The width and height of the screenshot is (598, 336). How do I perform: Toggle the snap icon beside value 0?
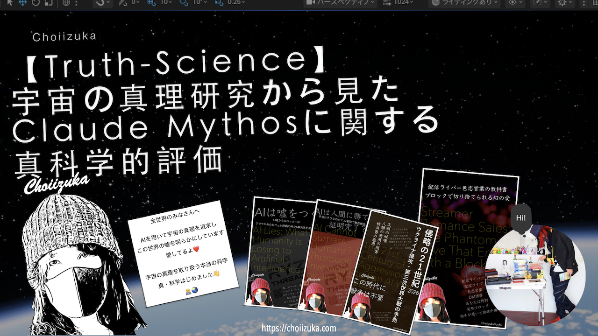tap(123, 2)
